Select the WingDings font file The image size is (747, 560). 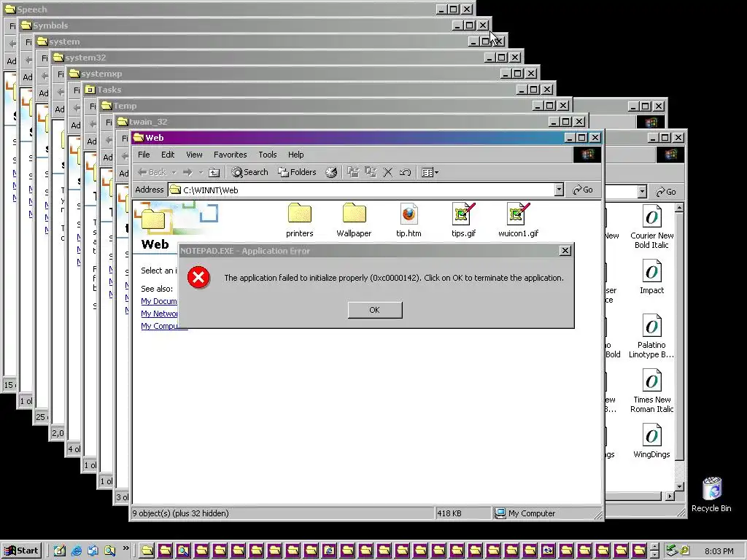651,441
